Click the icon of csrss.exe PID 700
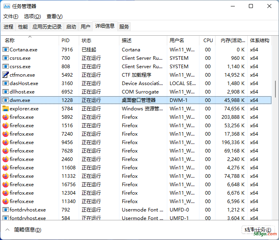Screen dimensions: 279x240 click(6, 58)
